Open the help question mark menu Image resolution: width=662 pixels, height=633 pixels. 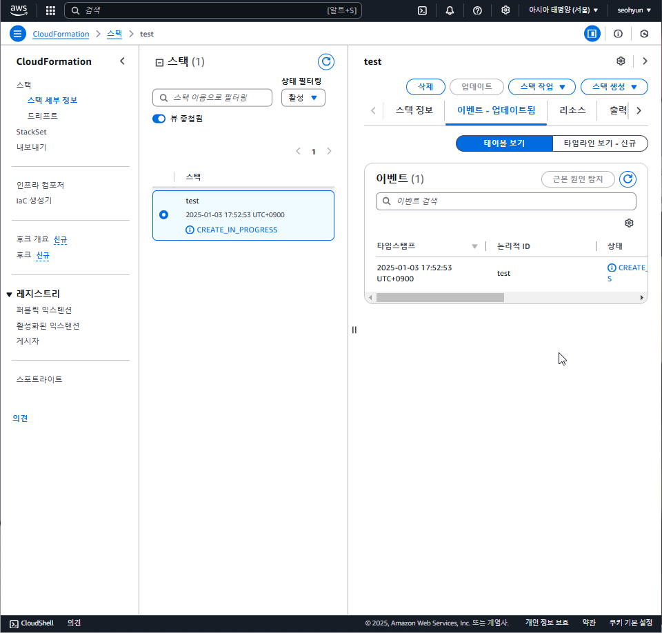coord(477,10)
